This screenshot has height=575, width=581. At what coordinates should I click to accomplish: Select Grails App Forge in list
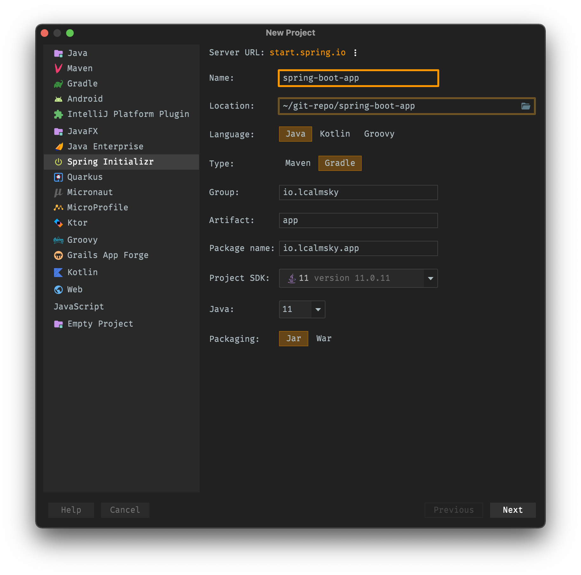[x=121, y=255]
